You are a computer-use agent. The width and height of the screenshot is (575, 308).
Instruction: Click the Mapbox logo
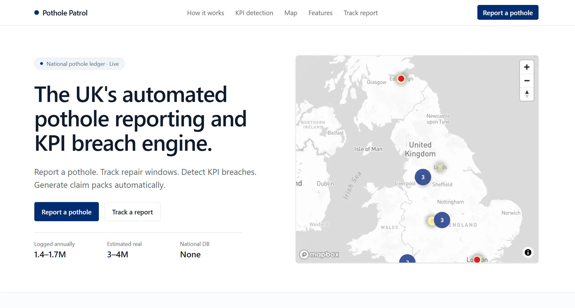pos(319,254)
